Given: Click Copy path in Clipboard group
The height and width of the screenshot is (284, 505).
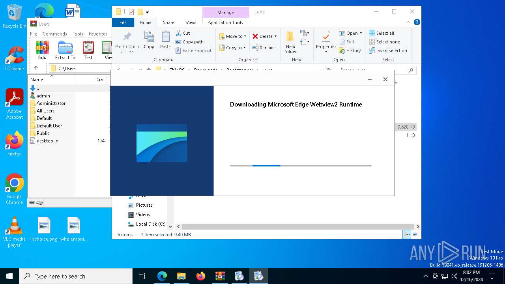Looking at the screenshot, I should click(189, 42).
